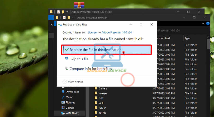The width and height of the screenshot is (214, 117).
Task: Open quick access toolbar dropdown in Adobe Presenter 10.0 x64 window
Action: (73, 18)
